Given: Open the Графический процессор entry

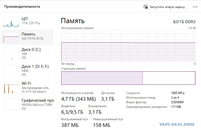Looking at the screenshot, I should [27, 105].
